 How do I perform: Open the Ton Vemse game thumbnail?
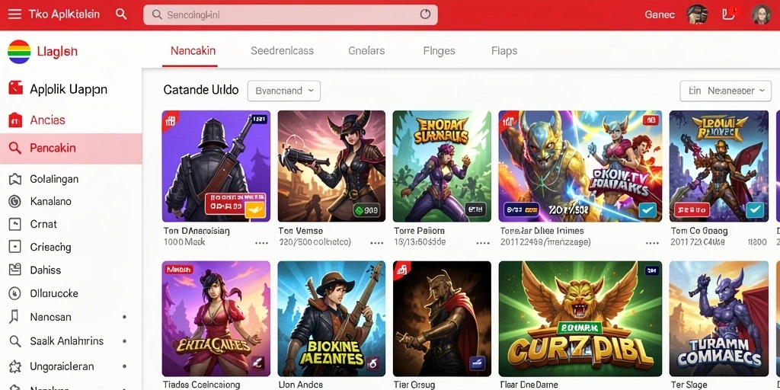click(x=331, y=166)
